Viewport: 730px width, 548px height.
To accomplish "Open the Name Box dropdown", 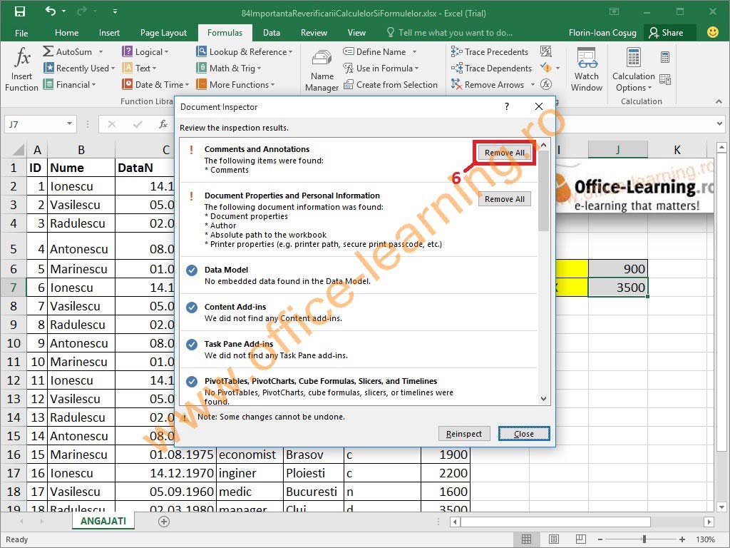I will (69, 124).
